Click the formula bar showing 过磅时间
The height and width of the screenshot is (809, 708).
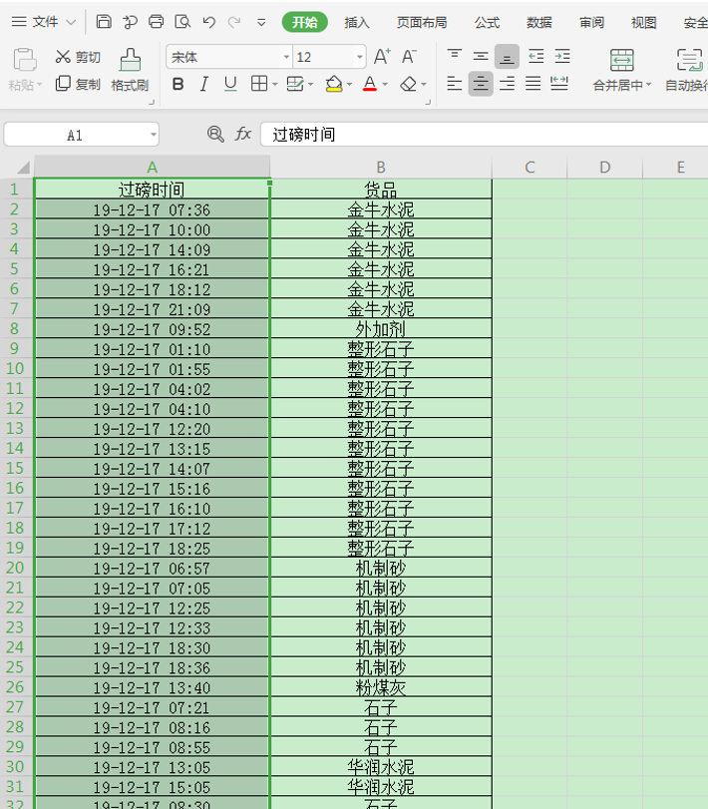click(x=485, y=135)
